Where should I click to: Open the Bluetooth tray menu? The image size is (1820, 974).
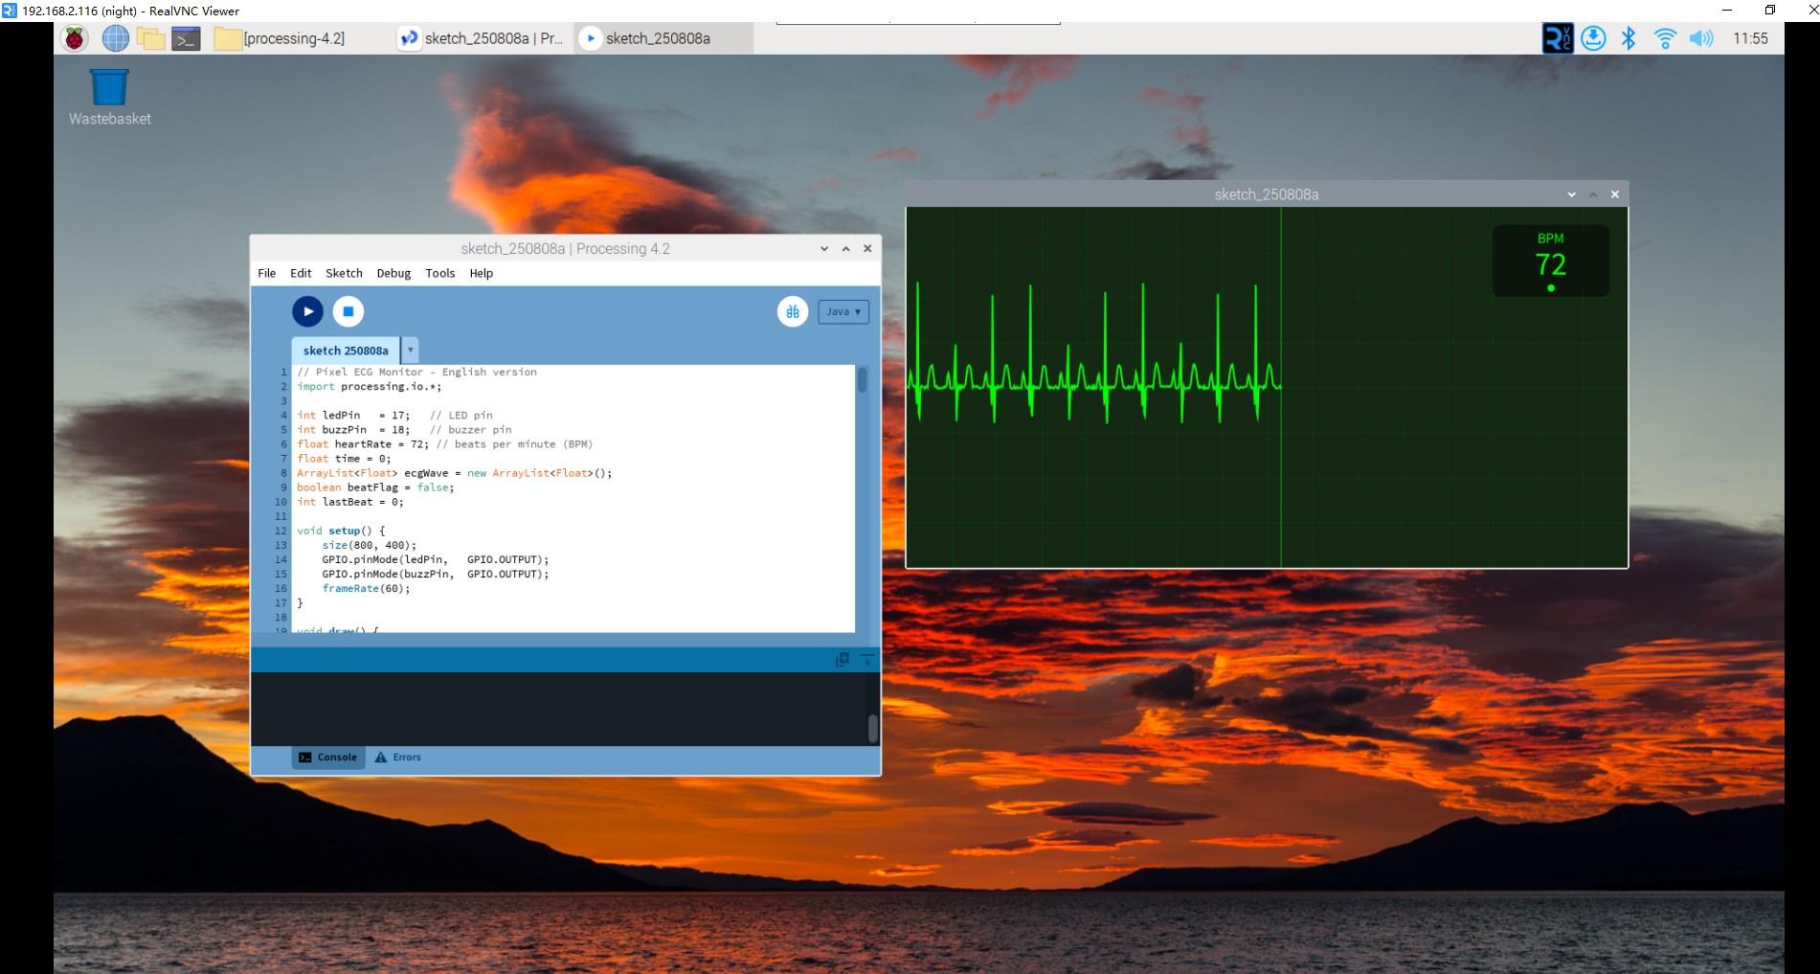[1629, 38]
